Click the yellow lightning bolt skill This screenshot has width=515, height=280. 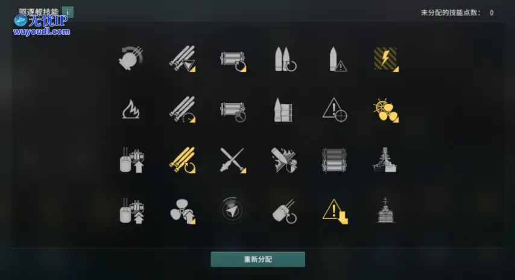[x=386, y=59]
